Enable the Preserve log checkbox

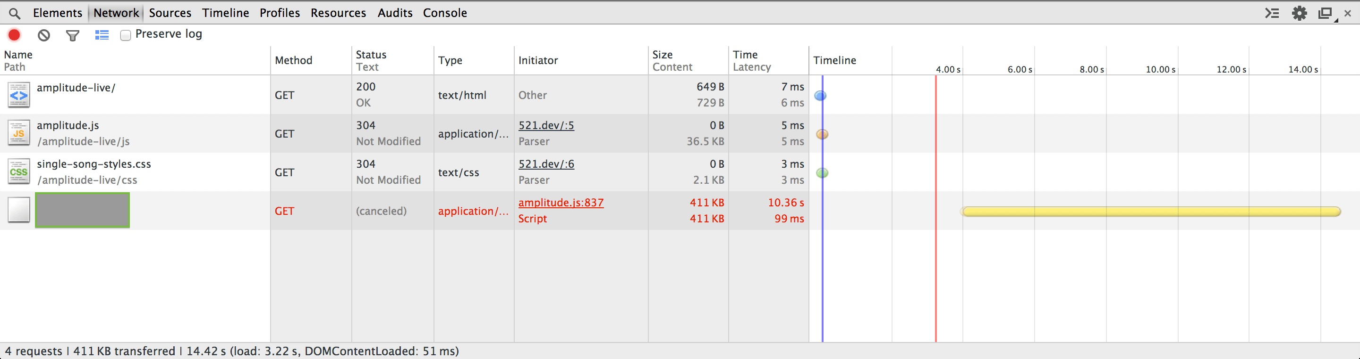pyautogui.click(x=125, y=35)
